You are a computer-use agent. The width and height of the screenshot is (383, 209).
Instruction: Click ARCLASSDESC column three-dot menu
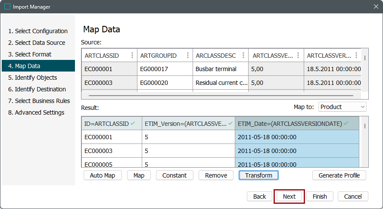click(x=243, y=56)
